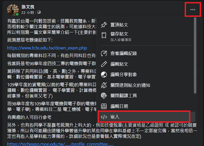
Task: Open the techexpo.moe.edu.tw profile link
Action: [x=60, y=144]
